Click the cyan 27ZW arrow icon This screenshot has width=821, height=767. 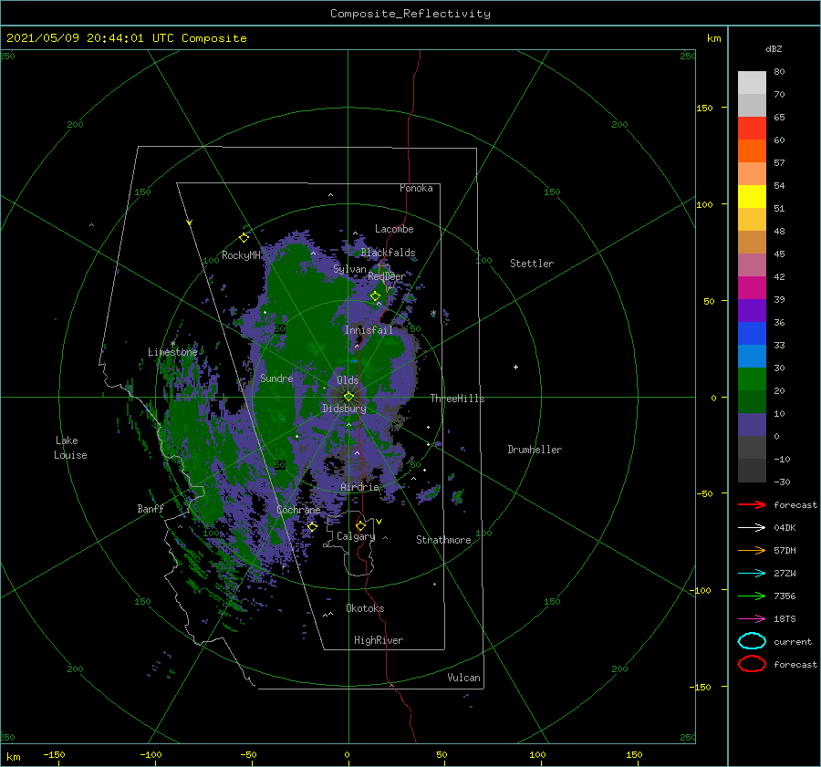click(x=752, y=574)
